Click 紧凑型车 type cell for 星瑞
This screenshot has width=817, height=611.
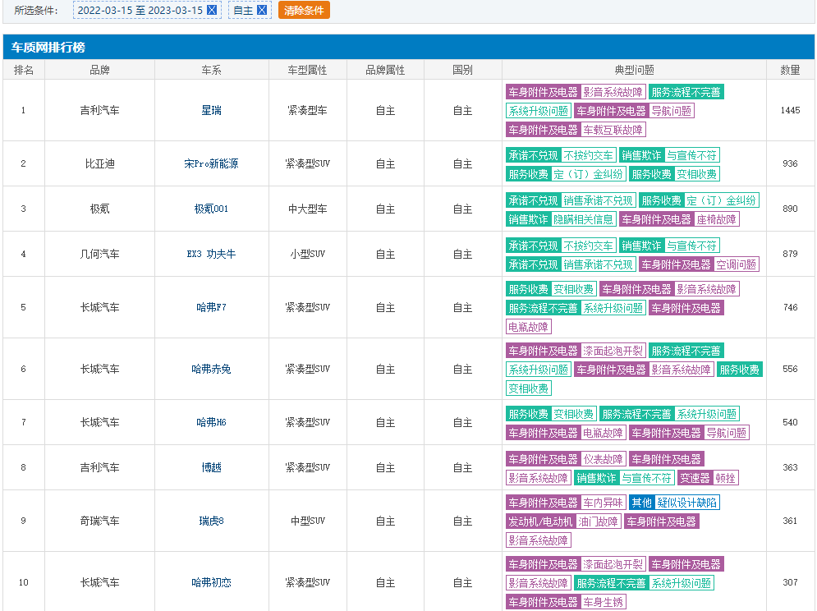click(307, 110)
